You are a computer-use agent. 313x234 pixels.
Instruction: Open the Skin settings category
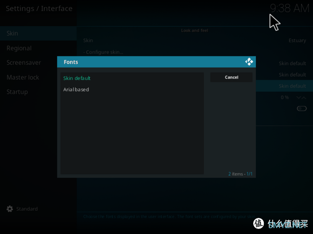click(12, 33)
